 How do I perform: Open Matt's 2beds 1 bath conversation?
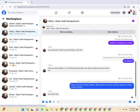(20, 56)
